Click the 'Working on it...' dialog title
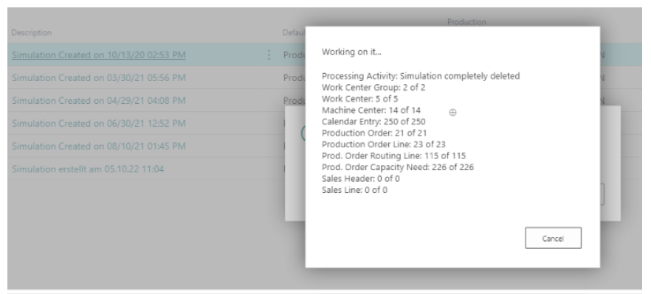Image resolution: width=651 pixels, height=294 pixels. click(x=351, y=52)
